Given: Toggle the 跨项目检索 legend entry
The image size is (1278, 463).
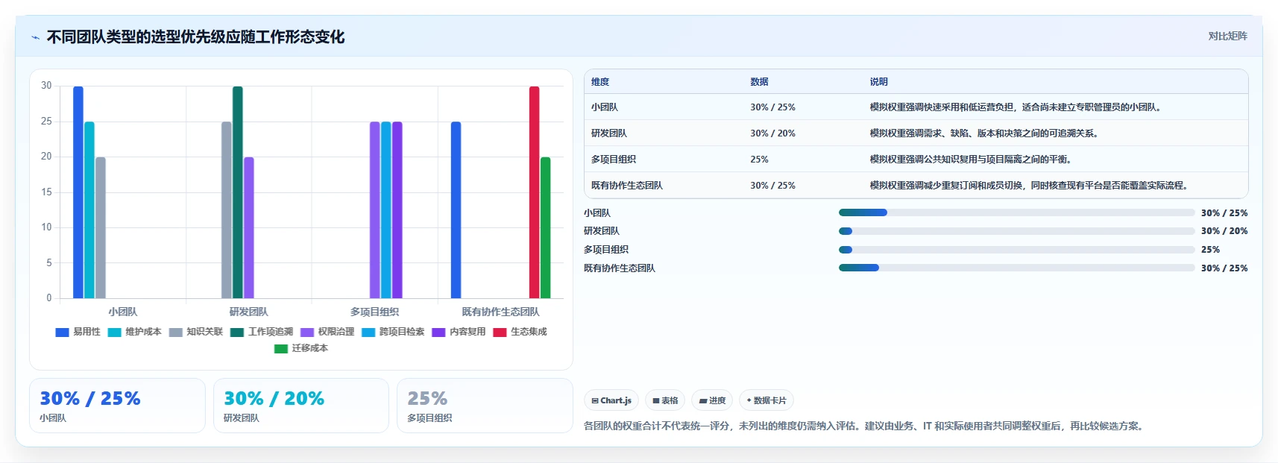Looking at the screenshot, I should coord(393,332).
